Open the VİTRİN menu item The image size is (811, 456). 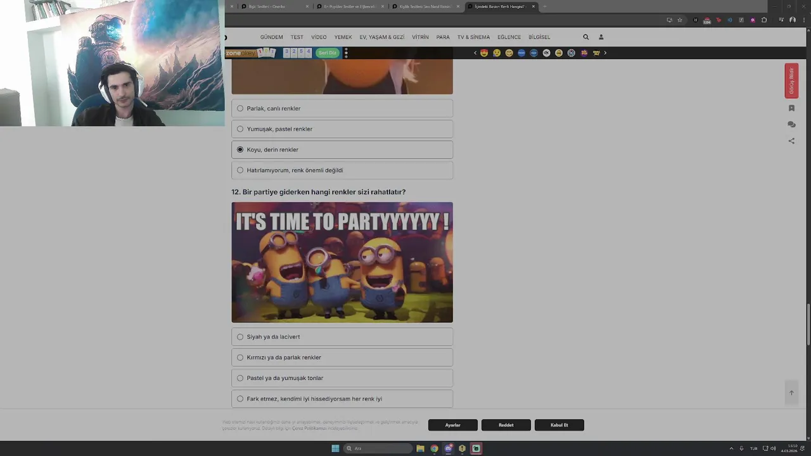pos(420,37)
